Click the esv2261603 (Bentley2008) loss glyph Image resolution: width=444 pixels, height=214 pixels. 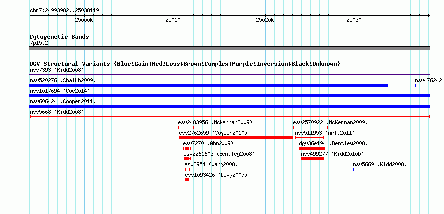point(187,159)
